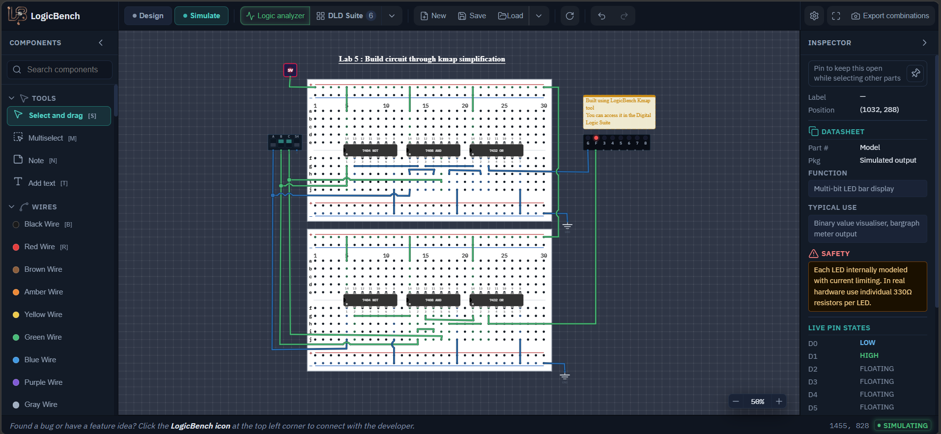This screenshot has width=941, height=434.
Task: Switch to Simulate mode
Action: point(201,16)
